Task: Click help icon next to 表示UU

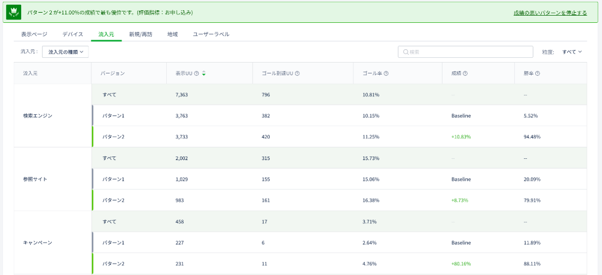Action: [196, 73]
